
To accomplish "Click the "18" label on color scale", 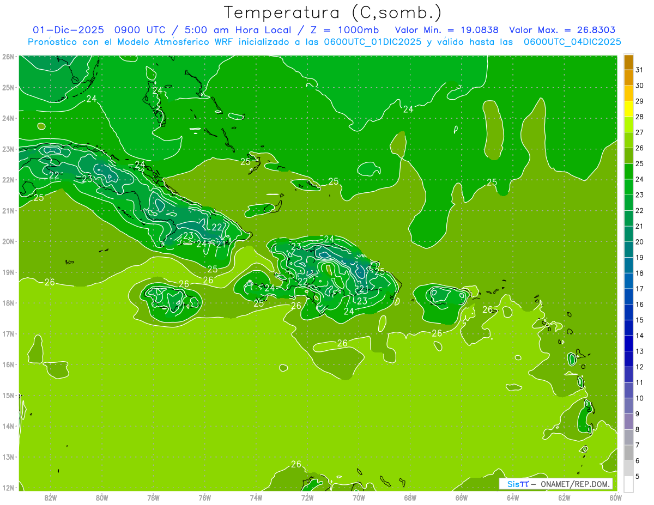I will point(640,273).
